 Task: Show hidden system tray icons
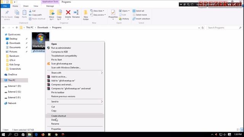(x=212, y=134)
